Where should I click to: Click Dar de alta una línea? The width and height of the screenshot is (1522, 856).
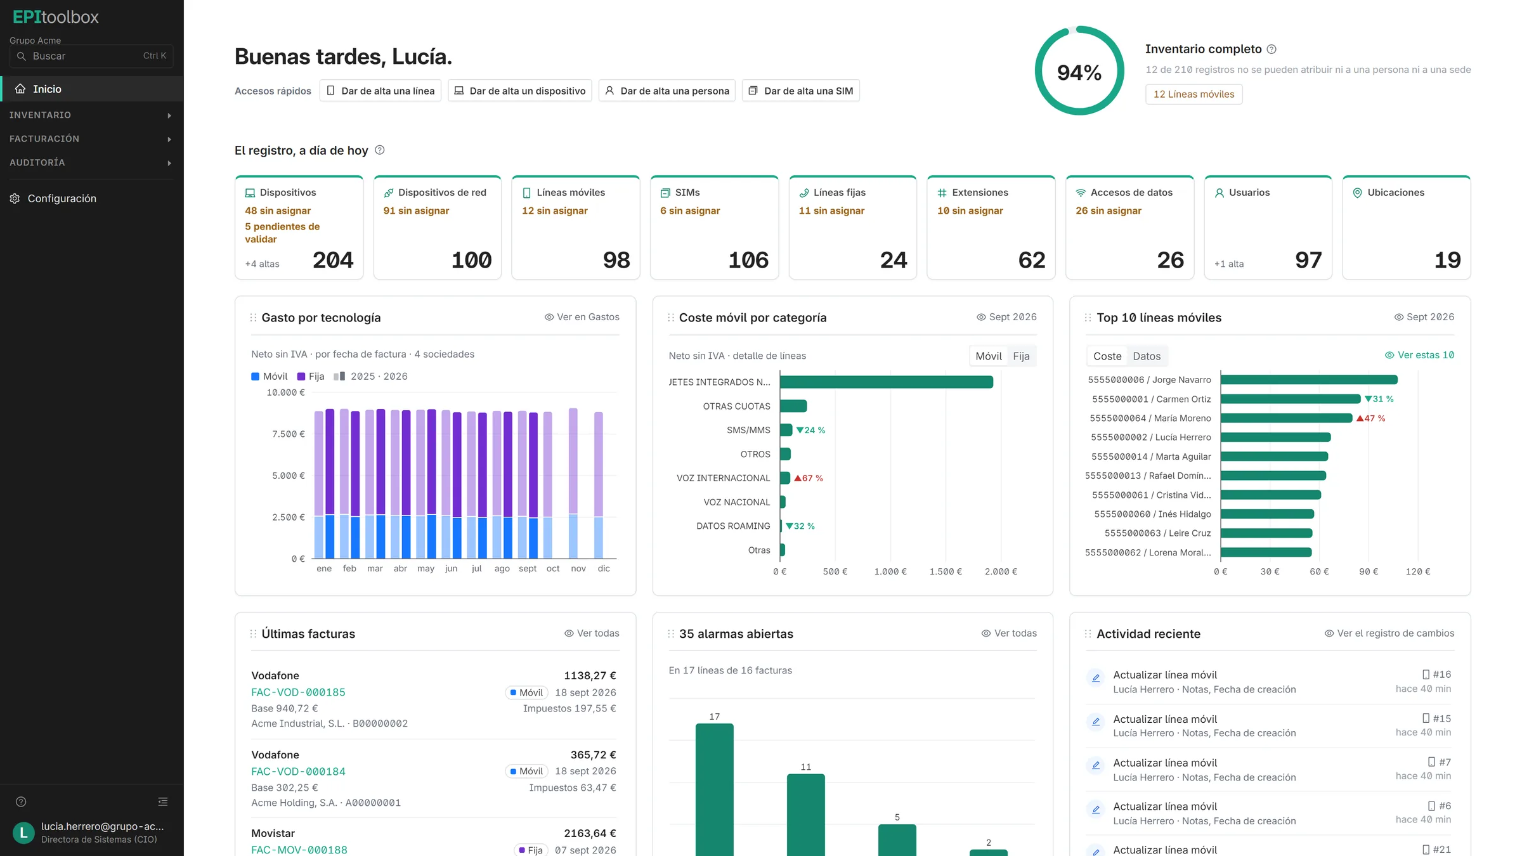tap(380, 91)
